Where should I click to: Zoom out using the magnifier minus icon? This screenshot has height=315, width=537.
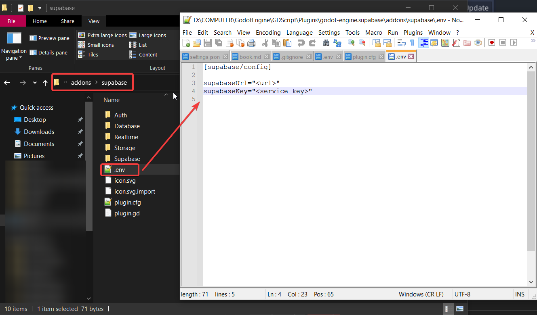point(362,42)
